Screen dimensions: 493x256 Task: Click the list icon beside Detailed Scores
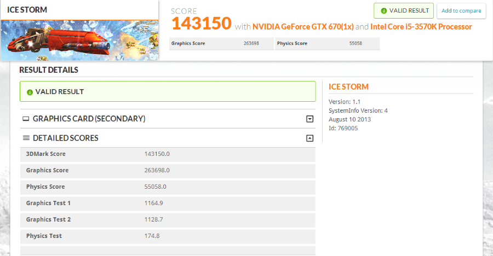click(26, 138)
